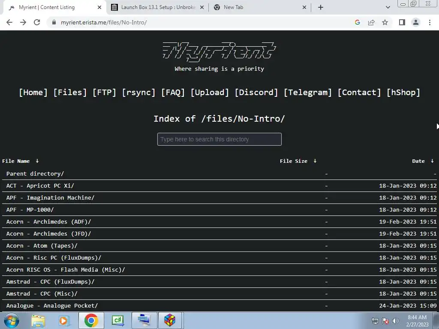This screenshot has width=439, height=329.
Task: Open the [Discord] navigation link
Action: click(x=256, y=93)
